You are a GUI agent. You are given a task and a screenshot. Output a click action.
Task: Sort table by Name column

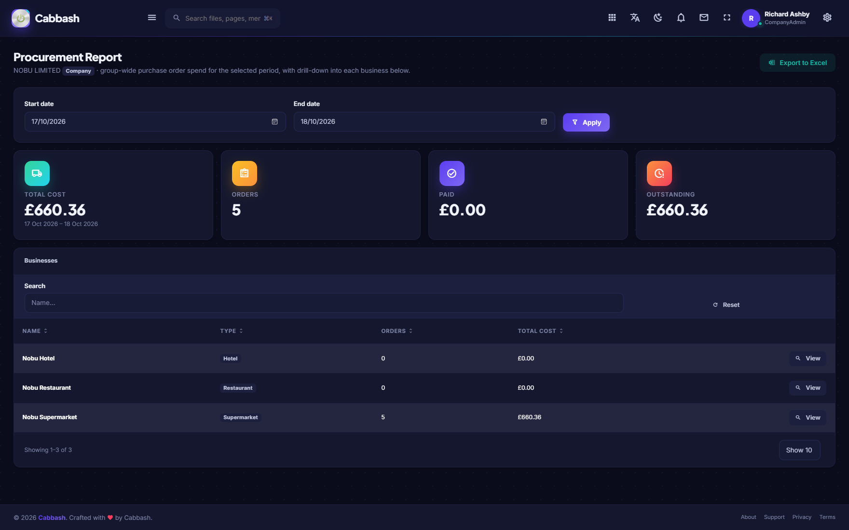point(35,331)
